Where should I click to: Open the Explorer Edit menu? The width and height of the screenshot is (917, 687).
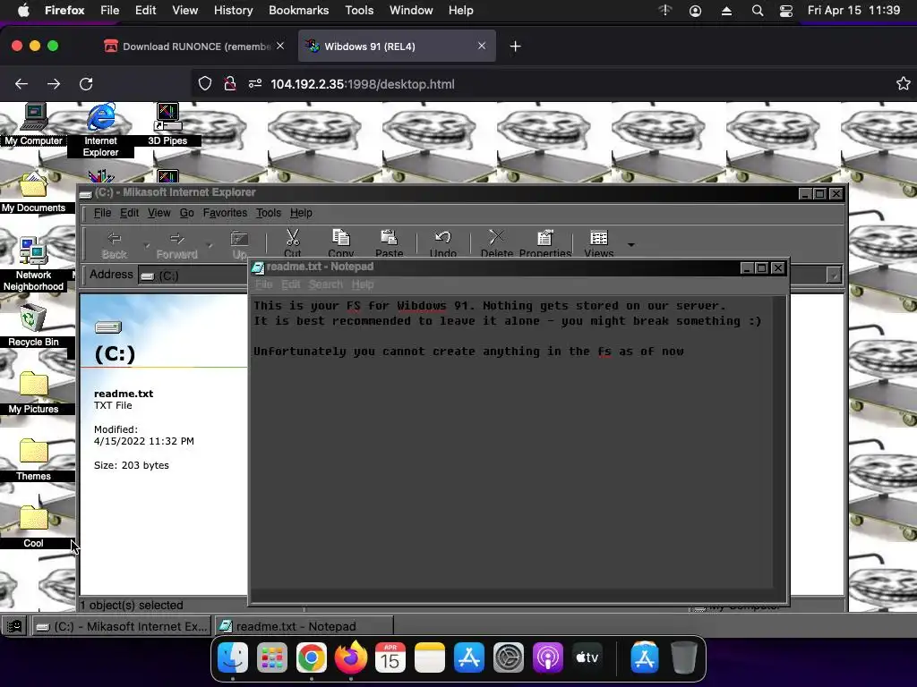pos(129,213)
